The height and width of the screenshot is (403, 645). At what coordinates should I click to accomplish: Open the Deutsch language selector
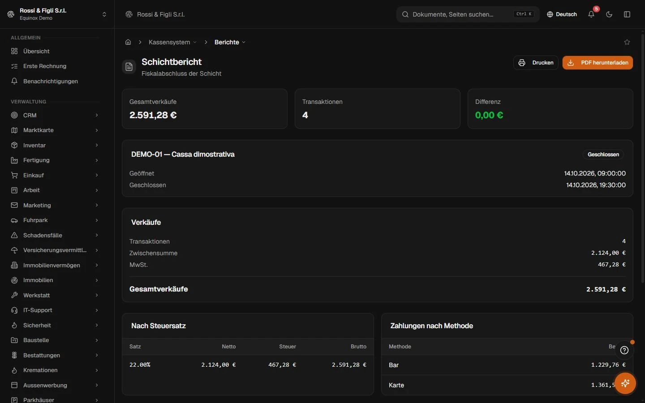pyautogui.click(x=562, y=14)
